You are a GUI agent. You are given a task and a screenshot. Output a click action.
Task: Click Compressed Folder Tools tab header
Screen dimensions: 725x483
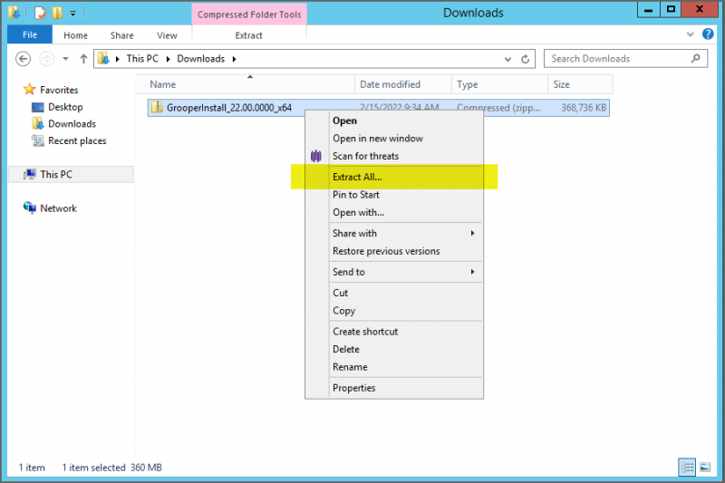coord(249,14)
